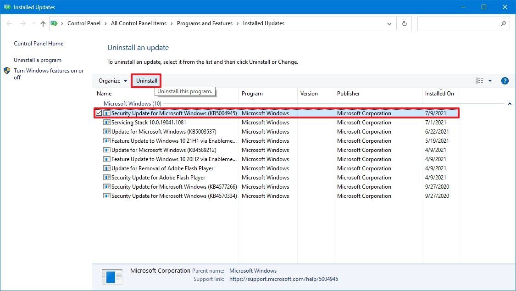The image size is (516, 291).
Task: Refresh the Installed Updates list
Action: (x=405, y=24)
